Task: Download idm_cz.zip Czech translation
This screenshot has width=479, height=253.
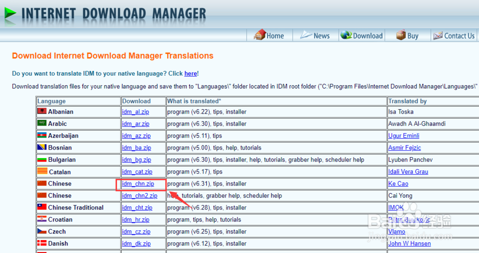Action: click(x=136, y=231)
